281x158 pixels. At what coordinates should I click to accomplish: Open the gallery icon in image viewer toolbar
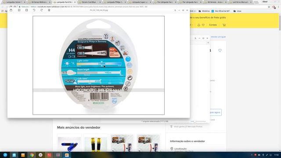(x=11, y=10)
